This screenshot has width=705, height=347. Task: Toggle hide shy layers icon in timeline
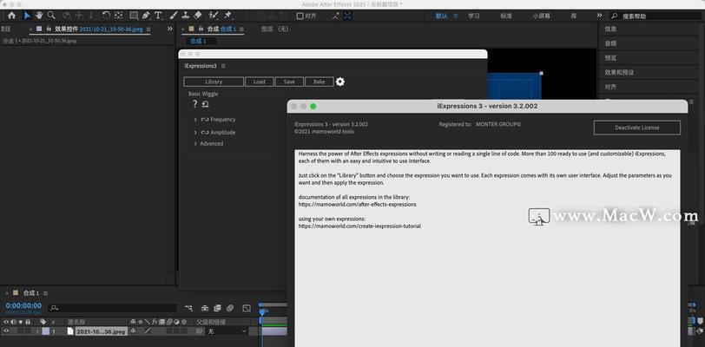pyautogui.click(x=205, y=308)
